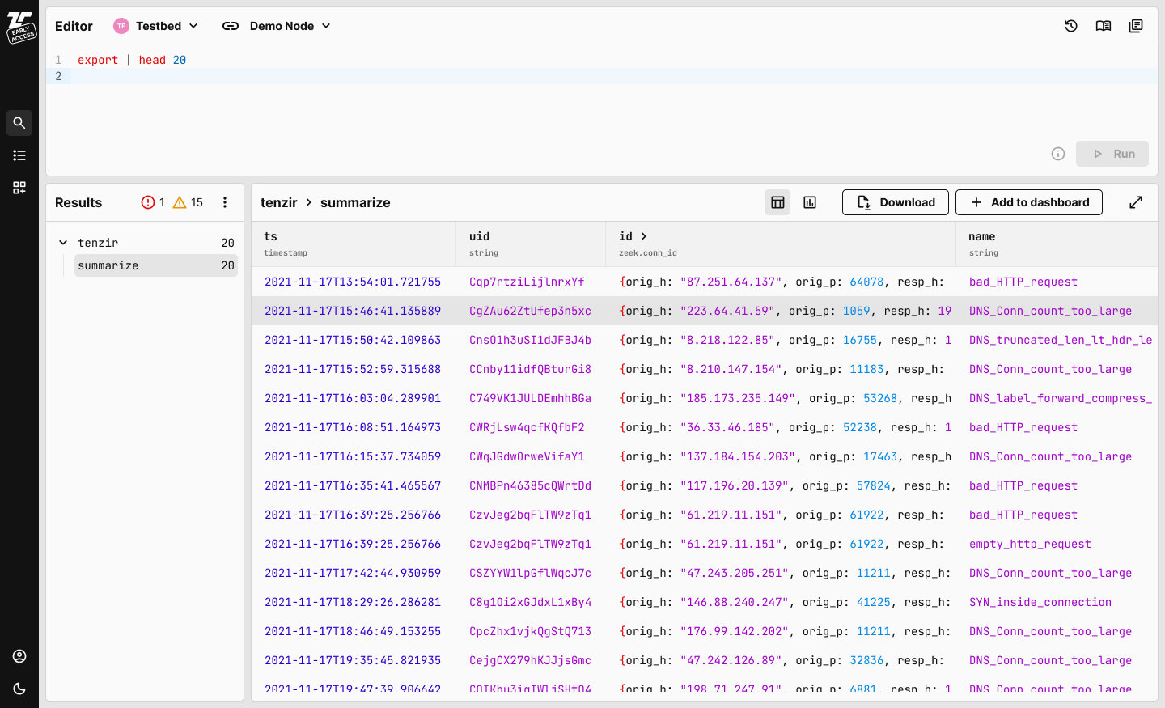This screenshot has width=1165, height=708.
Task: Switch results to table view
Action: (x=777, y=202)
